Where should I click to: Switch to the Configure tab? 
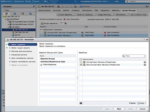coord(76,10)
